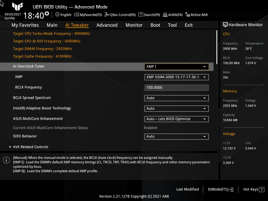Click the 09/26/2021 date text
This screenshot has height=201, width=268.
pos(13,14)
